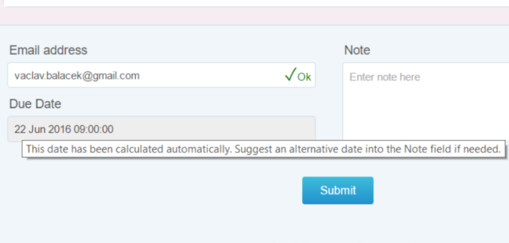Image resolution: width=509 pixels, height=243 pixels.
Task: Click the green Ok validation text
Action: (304, 77)
